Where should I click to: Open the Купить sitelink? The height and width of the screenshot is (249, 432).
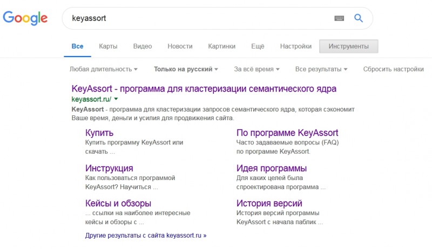99,133
